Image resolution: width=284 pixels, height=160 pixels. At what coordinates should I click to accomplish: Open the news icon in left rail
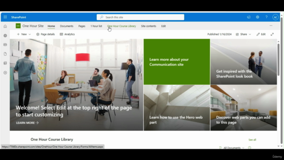click(x=5, y=44)
